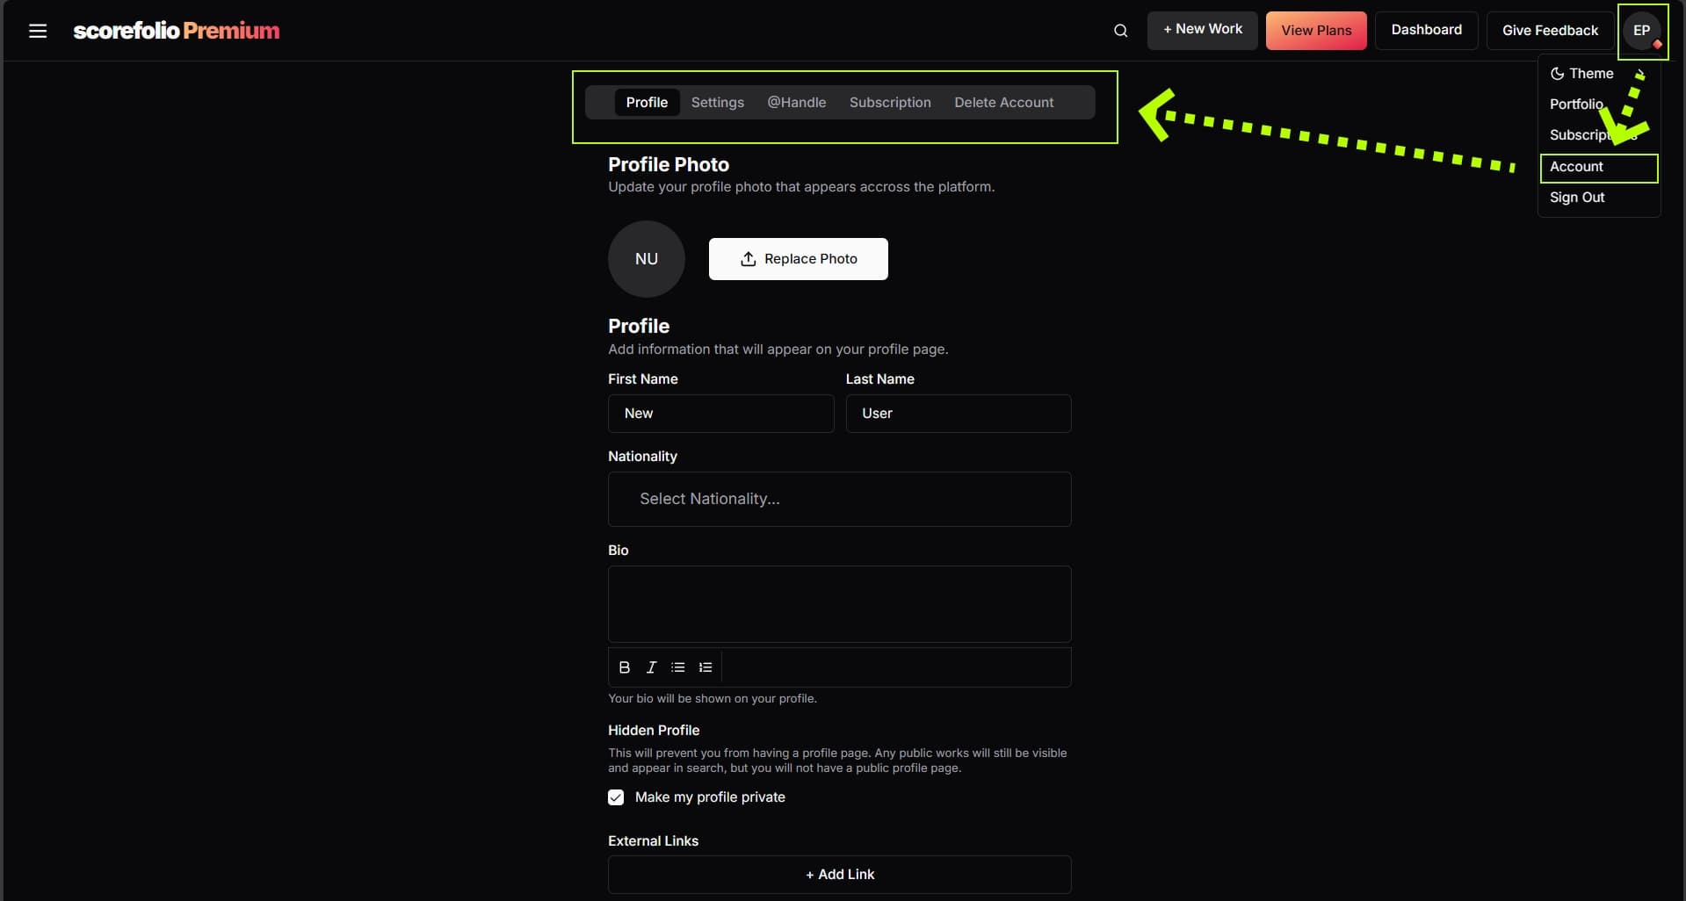Create a new work with + New Work
The width and height of the screenshot is (1686, 901).
coord(1202,30)
